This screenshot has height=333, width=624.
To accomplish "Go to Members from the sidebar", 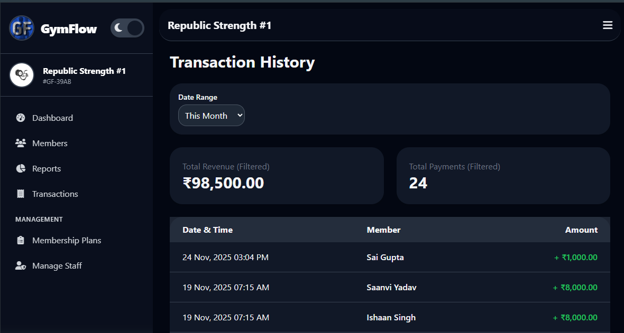I will tap(50, 143).
